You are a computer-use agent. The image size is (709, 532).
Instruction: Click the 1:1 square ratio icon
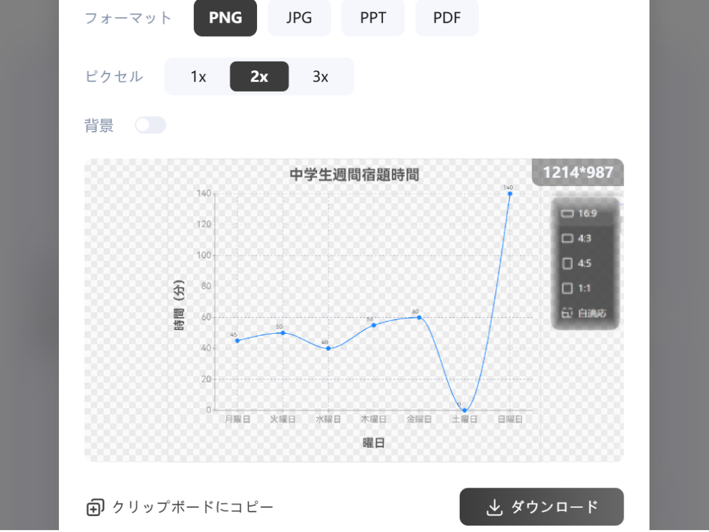click(567, 288)
